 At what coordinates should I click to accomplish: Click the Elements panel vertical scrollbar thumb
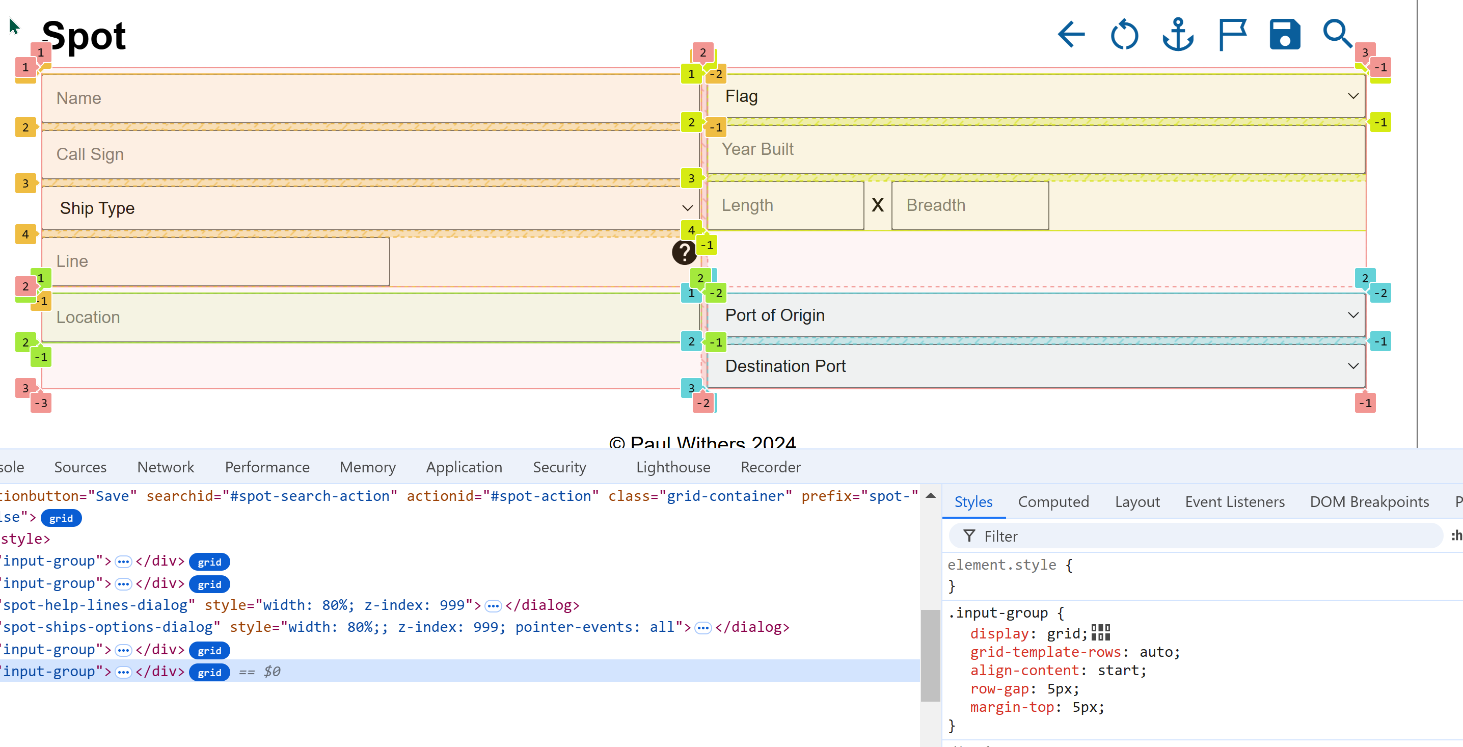coord(930,656)
